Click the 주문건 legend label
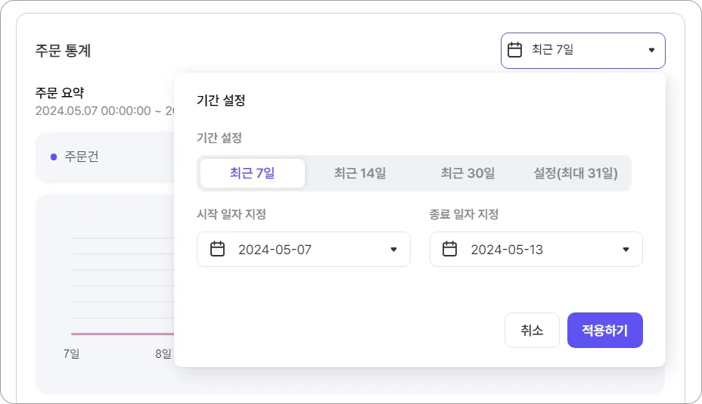 (82, 157)
